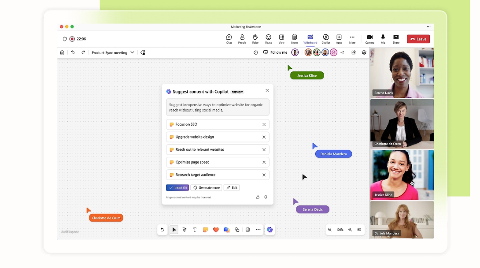Select the Research target audience suggestion text
Screen dimensions: 480x268
pos(196,175)
